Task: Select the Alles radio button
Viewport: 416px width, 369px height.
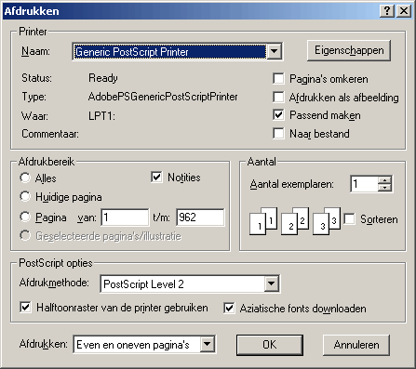Action: 25,178
